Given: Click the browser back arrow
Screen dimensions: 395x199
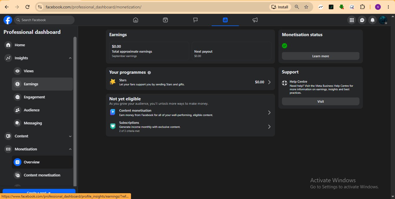Looking at the screenshot, I should coord(7,7).
